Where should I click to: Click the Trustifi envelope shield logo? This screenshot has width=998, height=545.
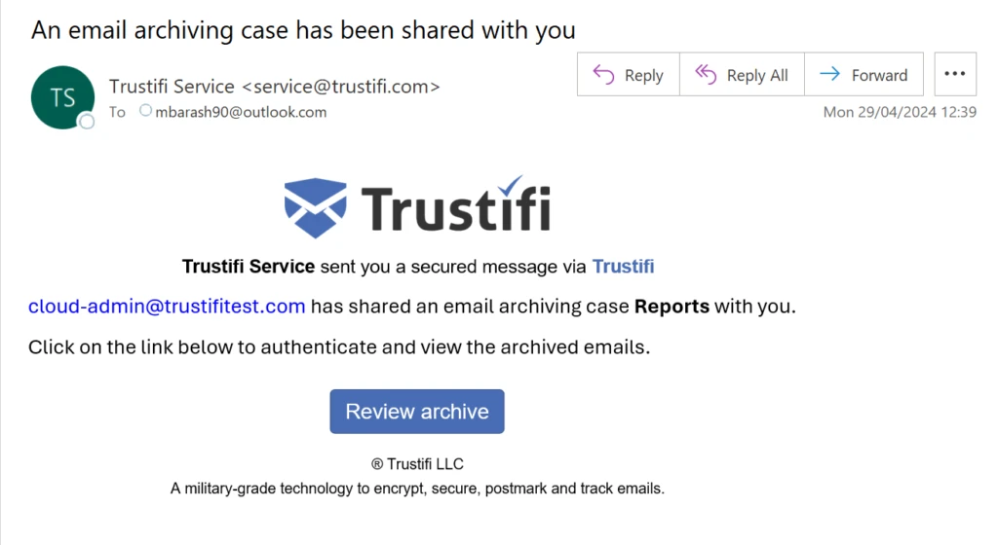pyautogui.click(x=315, y=207)
